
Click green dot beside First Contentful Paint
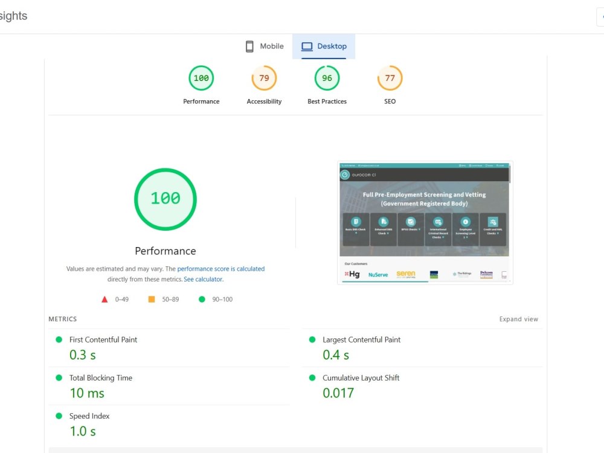pyautogui.click(x=59, y=339)
